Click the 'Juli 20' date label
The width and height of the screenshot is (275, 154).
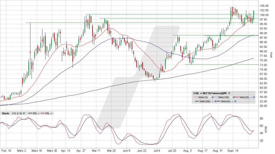pyautogui.click(x=172, y=151)
